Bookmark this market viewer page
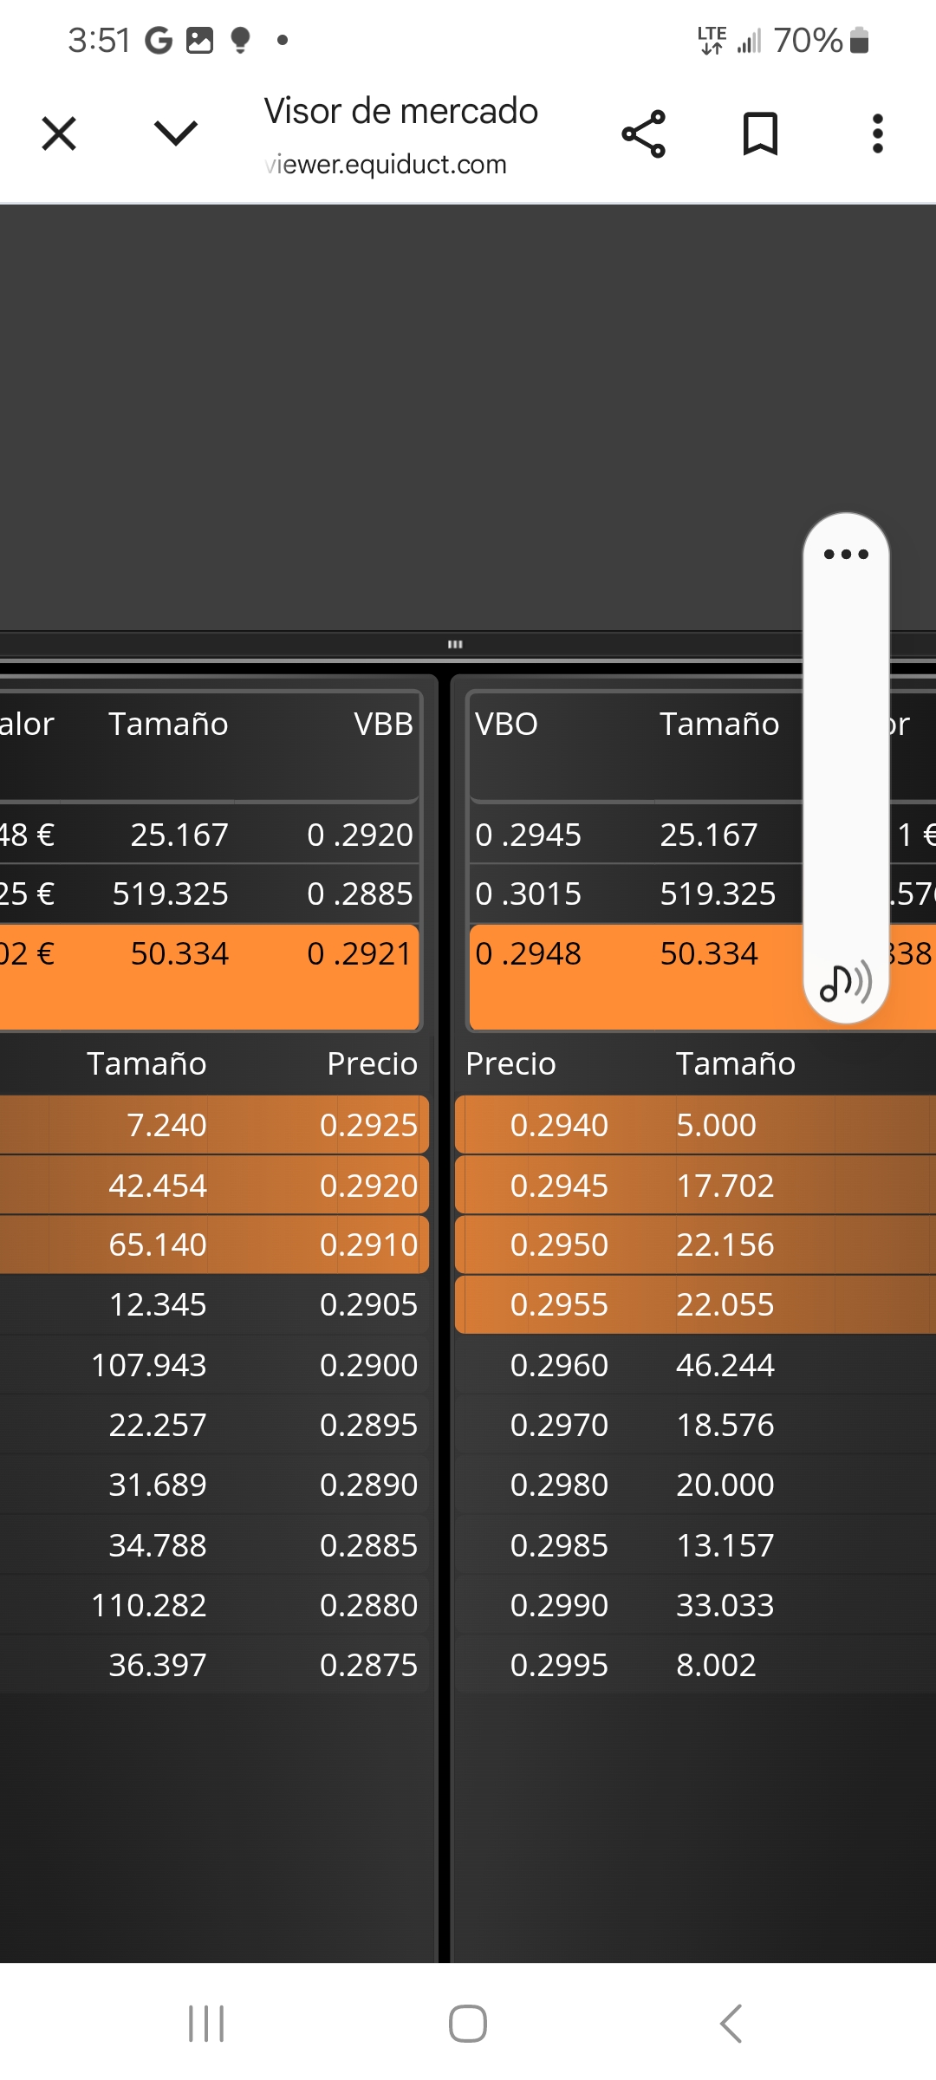 pos(760,134)
